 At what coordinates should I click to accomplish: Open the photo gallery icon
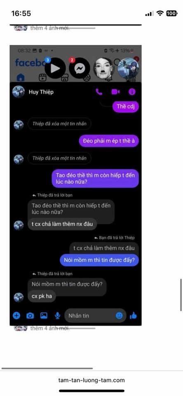click(x=44, y=316)
